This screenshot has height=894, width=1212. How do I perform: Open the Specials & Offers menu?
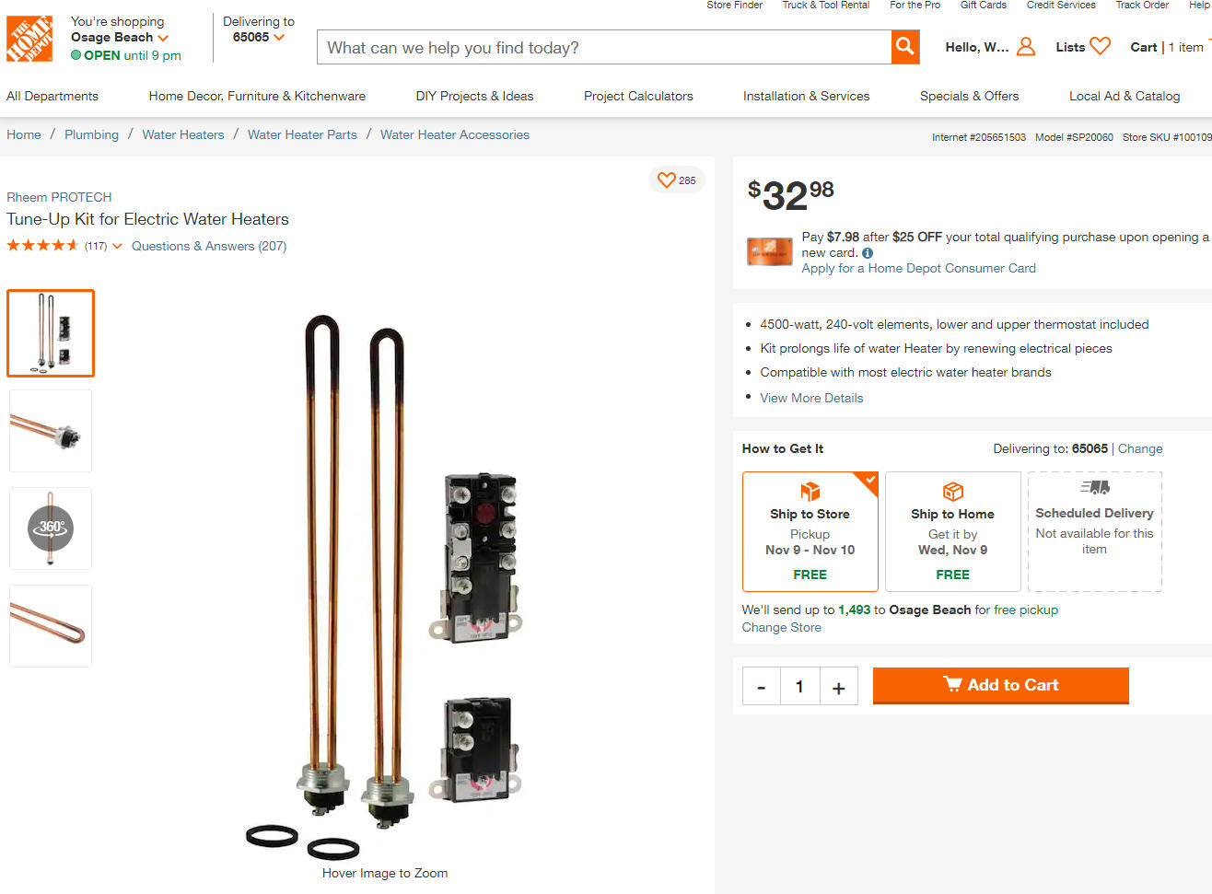click(970, 96)
